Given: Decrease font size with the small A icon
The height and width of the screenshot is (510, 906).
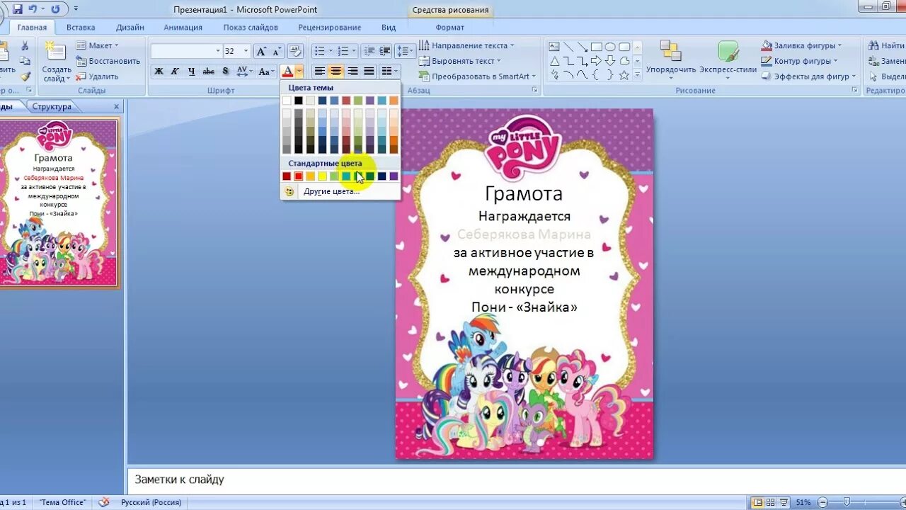Looking at the screenshot, I should coord(276,51).
